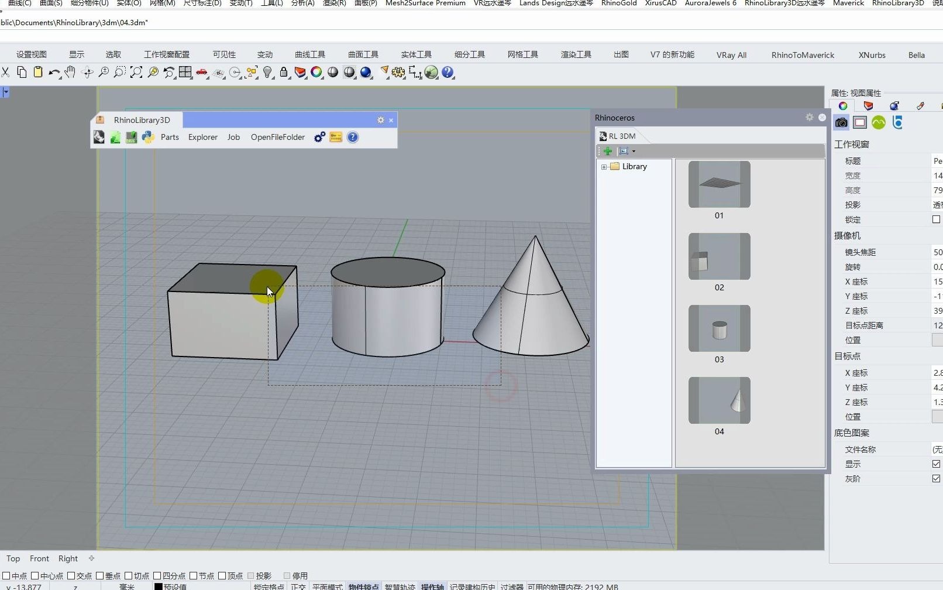Click the light bulb hide icon

click(268, 72)
